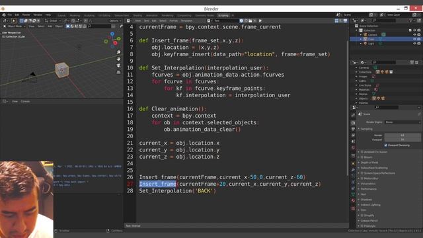Open the View Layer properties tab icon
This screenshot has height=238, width=423.
click(x=353, y=135)
